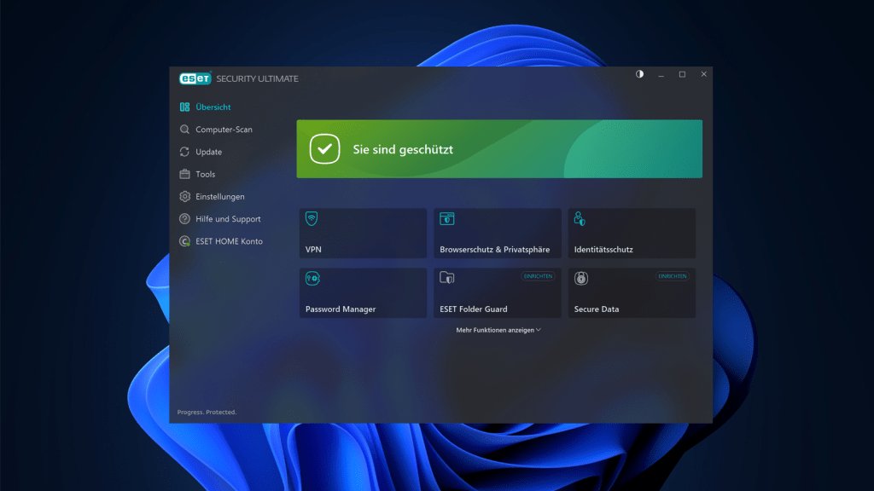Close the ESET Security window

pyautogui.click(x=703, y=74)
